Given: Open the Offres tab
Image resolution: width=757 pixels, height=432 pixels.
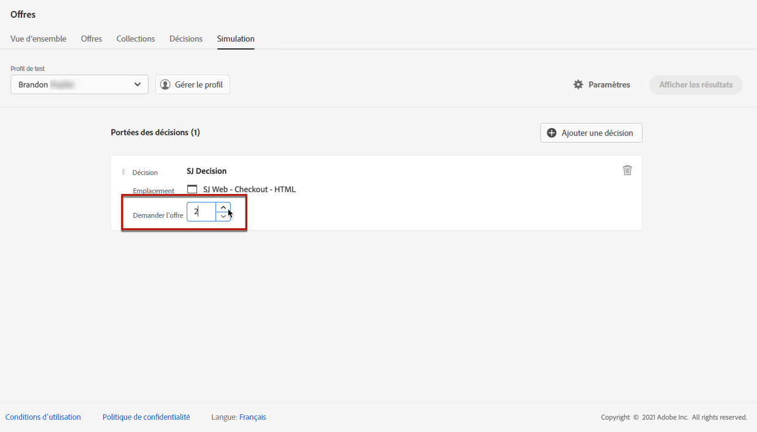Looking at the screenshot, I should [x=92, y=39].
